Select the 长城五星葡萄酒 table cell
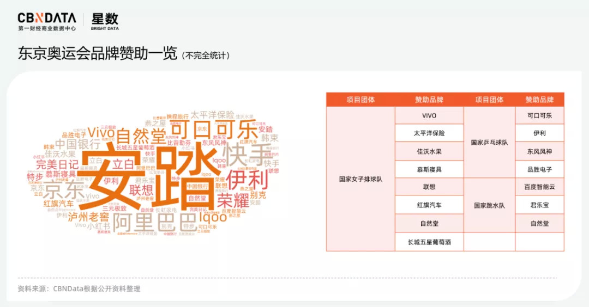 click(x=429, y=241)
